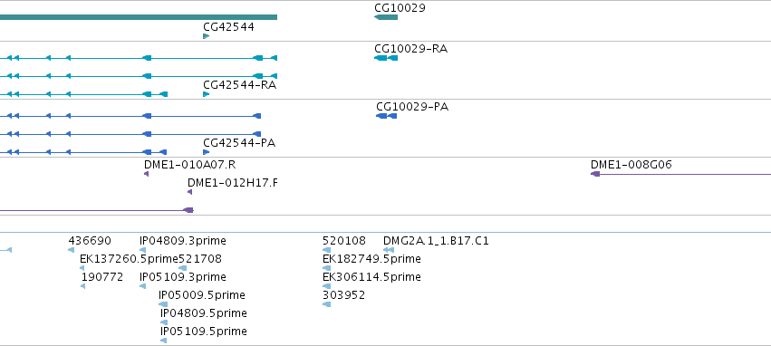This screenshot has height=346, width=771.
Task: Click the 436690 feature marker
Action: point(71,250)
